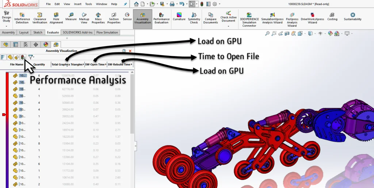Viewport: 374px width, 188px height.
Task: Open File Properties list icon in title toolbar
Action: pyautogui.click(x=208, y=4)
